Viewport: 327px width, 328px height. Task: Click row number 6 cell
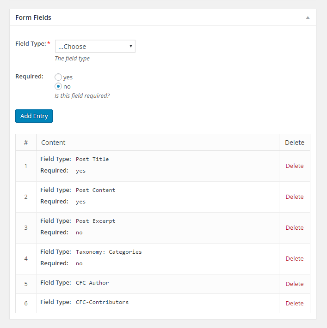click(26, 303)
